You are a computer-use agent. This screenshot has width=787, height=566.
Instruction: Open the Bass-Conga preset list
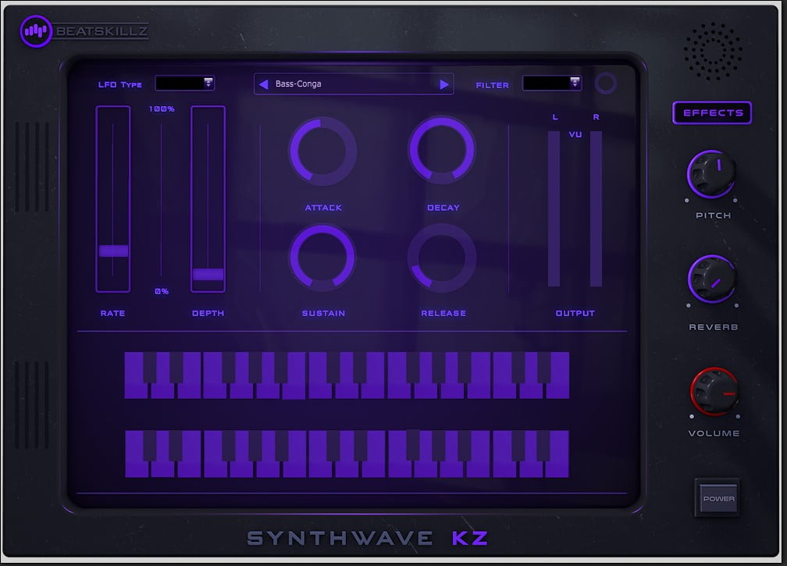(353, 84)
